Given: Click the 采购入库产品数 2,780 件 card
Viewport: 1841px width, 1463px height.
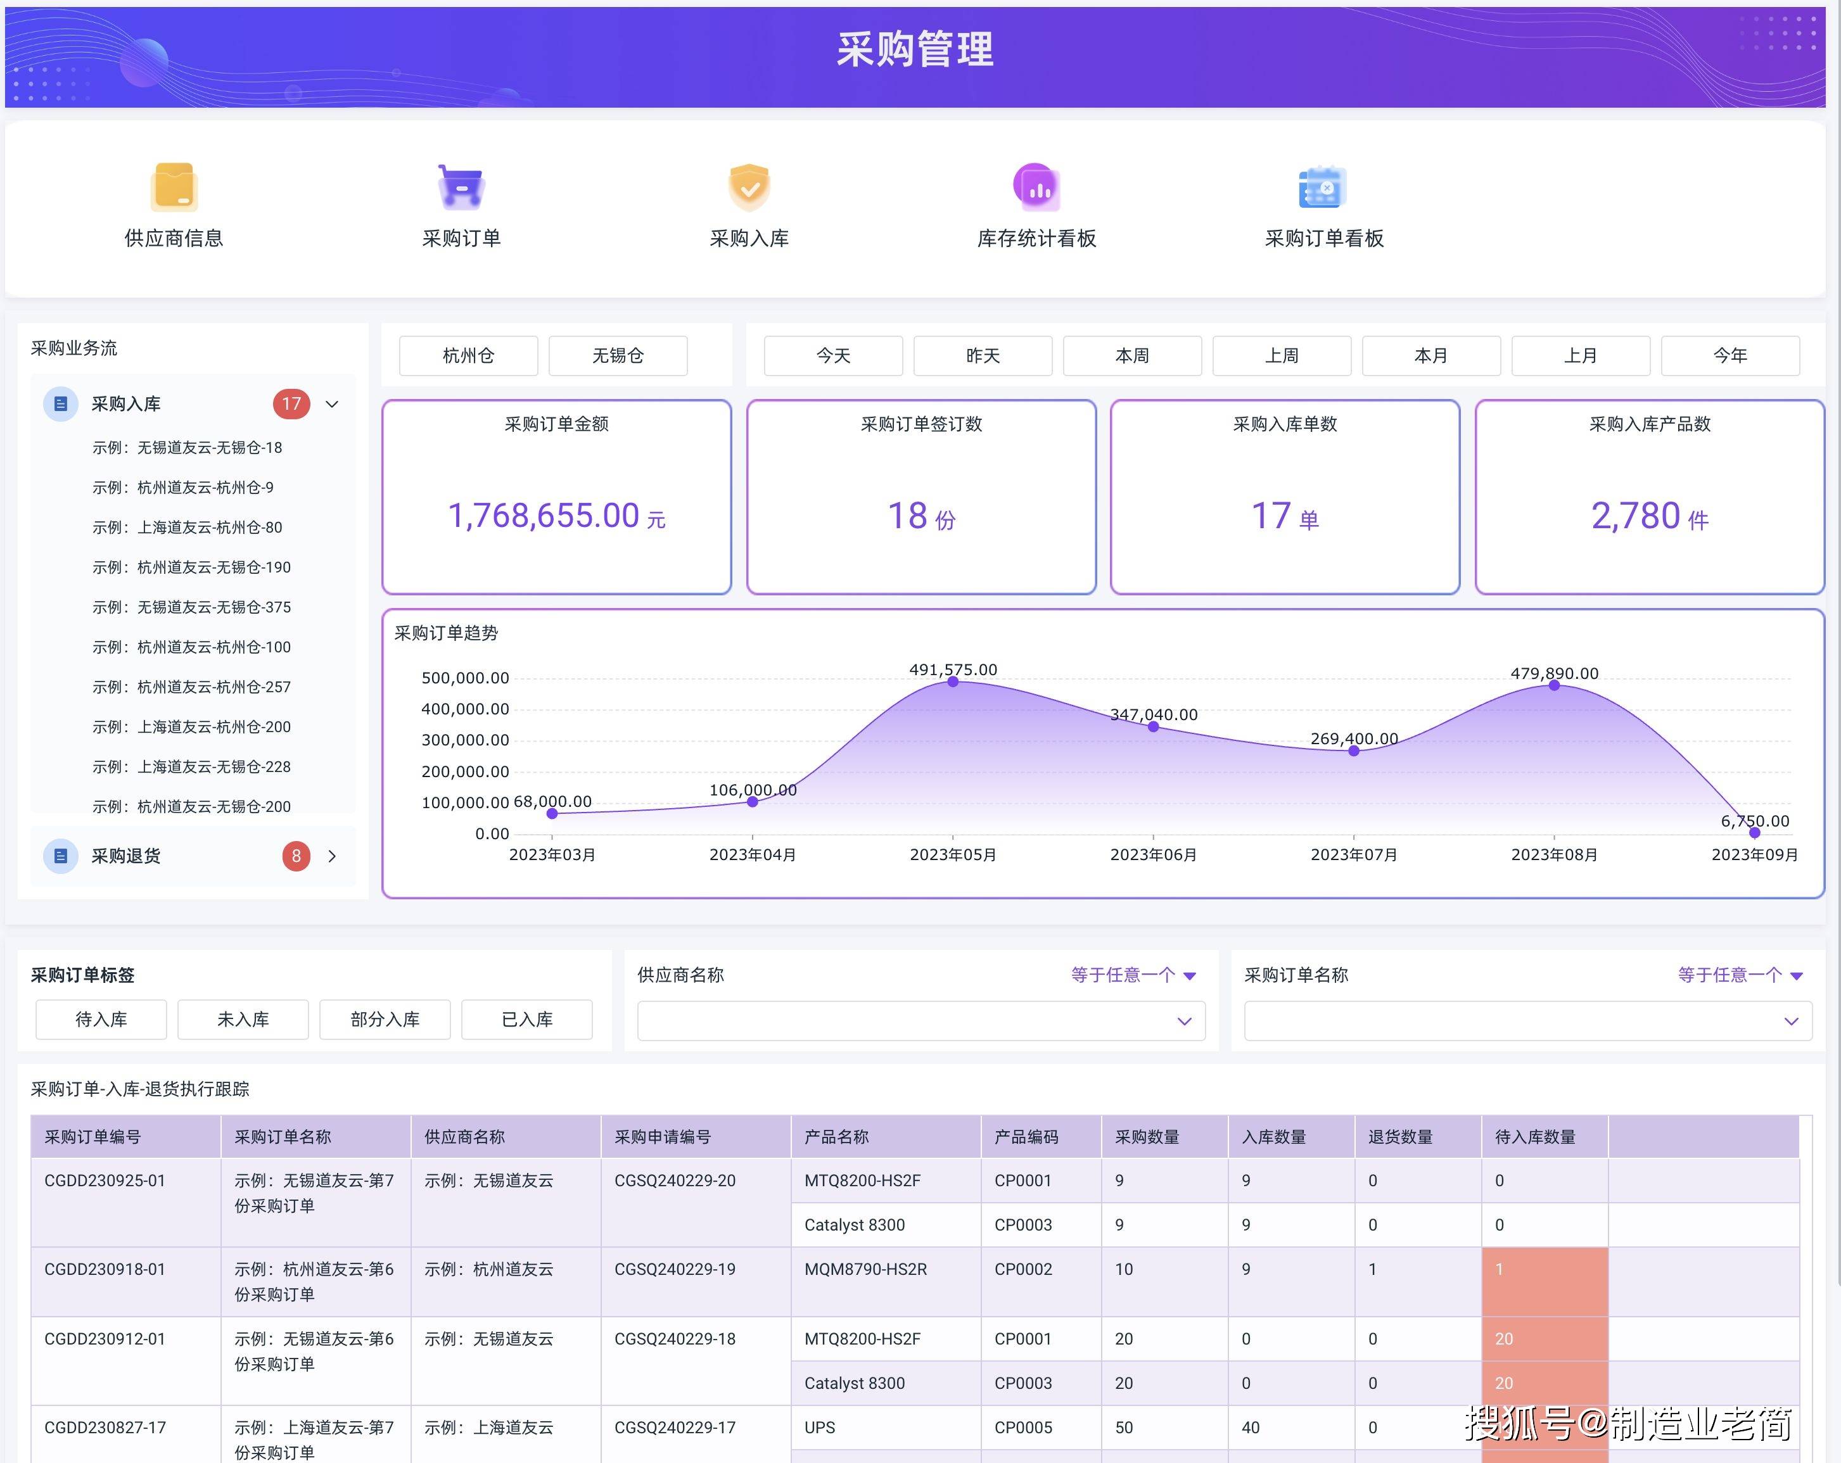Looking at the screenshot, I should 1650,497.
